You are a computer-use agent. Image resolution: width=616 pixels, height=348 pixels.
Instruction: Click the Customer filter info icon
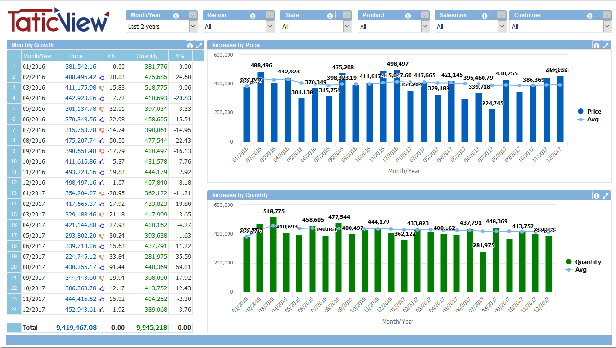[589, 15]
